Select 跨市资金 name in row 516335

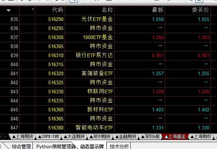[x=102, y=101]
